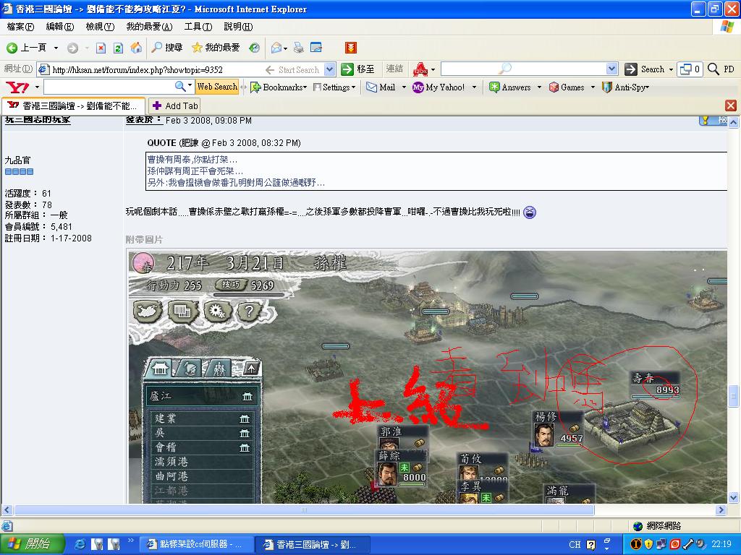
Task: Open the 檢視 menu
Action: tap(100, 27)
